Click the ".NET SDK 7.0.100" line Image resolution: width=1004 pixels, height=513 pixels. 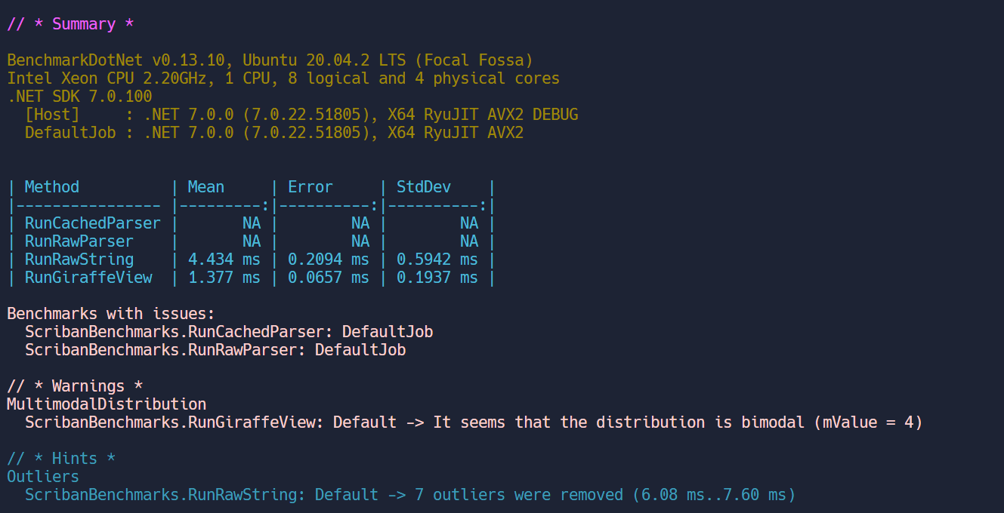[79, 97]
